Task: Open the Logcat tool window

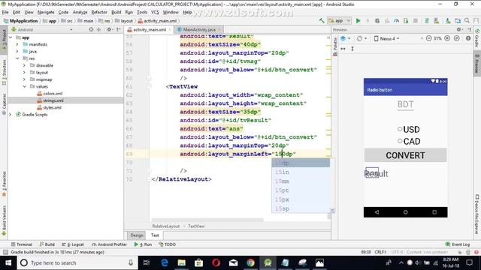Action: (x=73, y=244)
